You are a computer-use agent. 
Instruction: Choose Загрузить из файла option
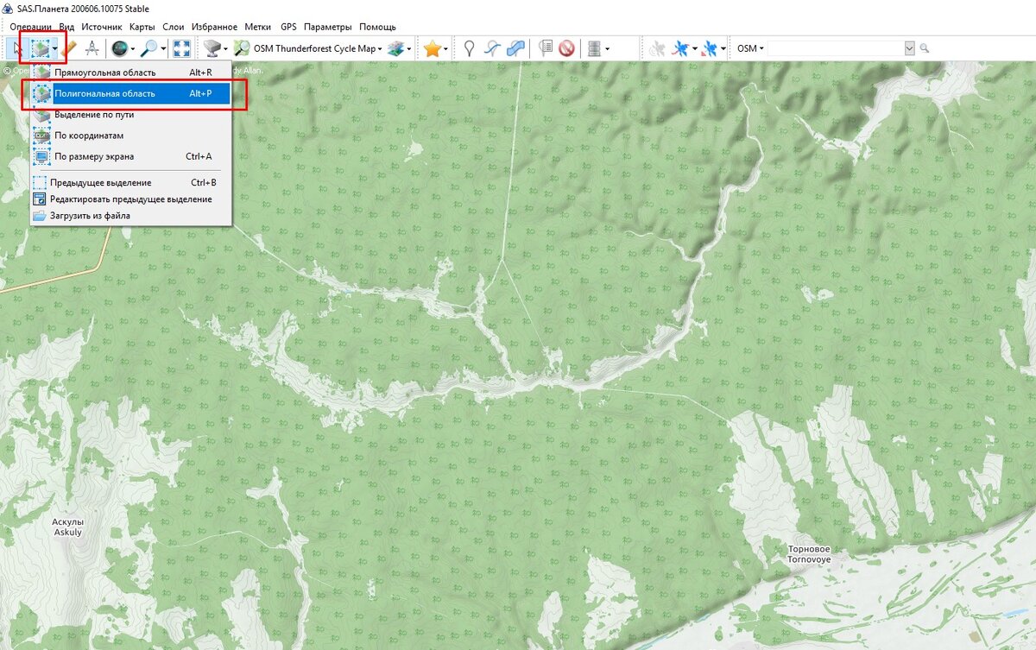click(x=131, y=215)
